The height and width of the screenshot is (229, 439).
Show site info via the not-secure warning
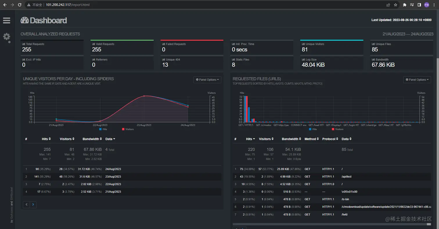click(x=35, y=5)
